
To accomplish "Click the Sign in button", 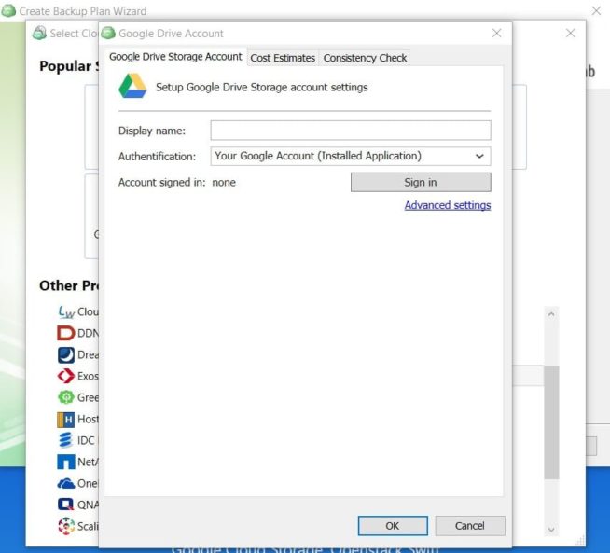I will pyautogui.click(x=421, y=183).
